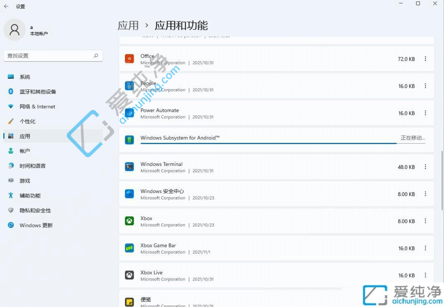
Task: Click the 便笺 sticky notes icon
Action: (129, 302)
